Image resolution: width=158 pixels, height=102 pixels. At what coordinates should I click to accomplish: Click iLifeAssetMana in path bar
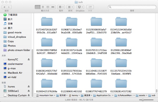tap(124, 95)
